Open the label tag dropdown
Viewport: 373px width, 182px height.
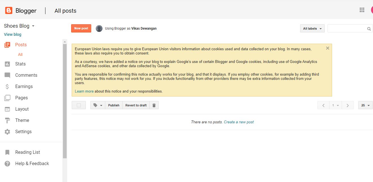point(98,105)
